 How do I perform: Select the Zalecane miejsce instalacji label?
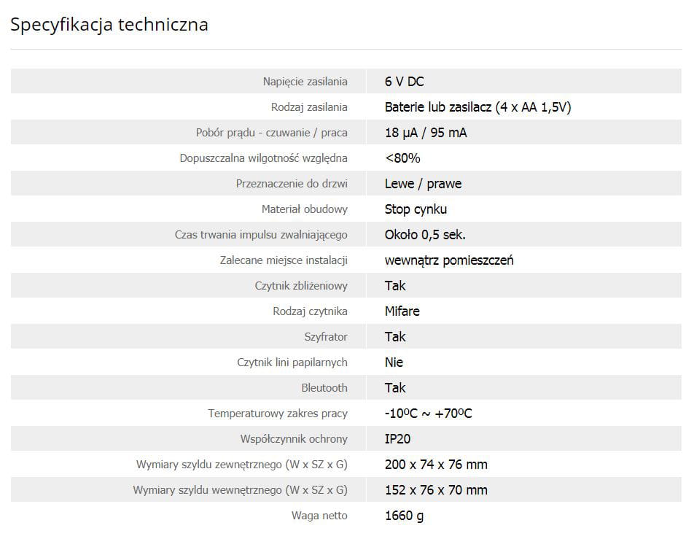point(284,260)
